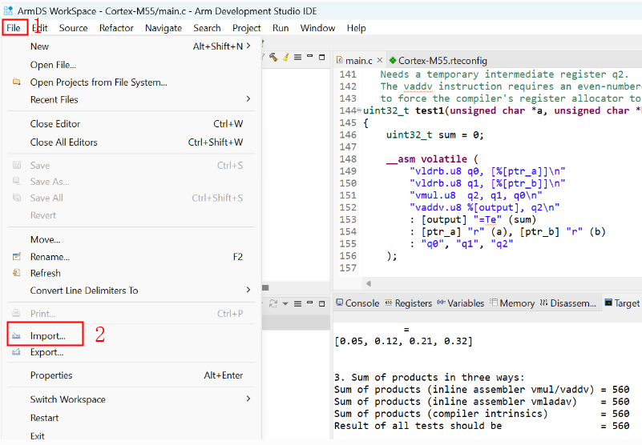Expand the Recent Files submenu arrow
642x445 pixels.
(248, 99)
